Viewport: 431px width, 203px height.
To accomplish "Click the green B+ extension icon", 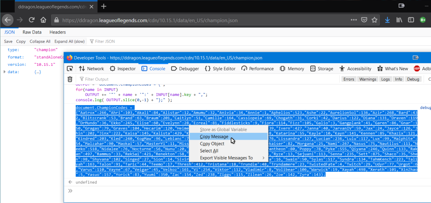I will tap(423, 20).
